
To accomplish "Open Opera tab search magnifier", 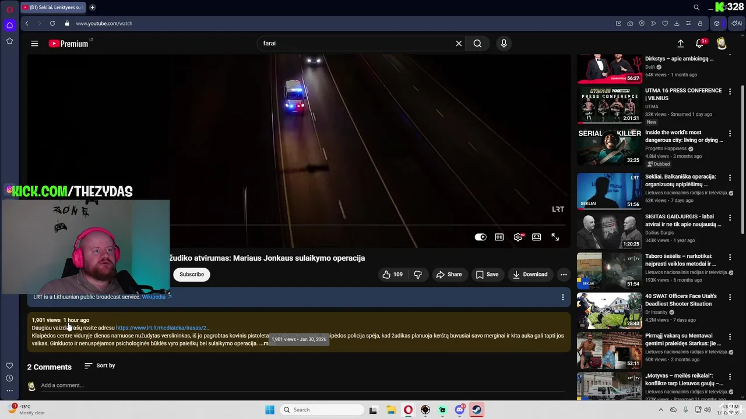I will point(696,8).
